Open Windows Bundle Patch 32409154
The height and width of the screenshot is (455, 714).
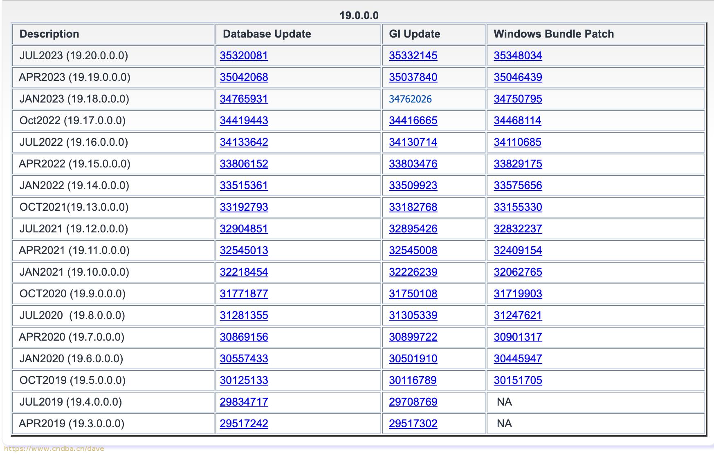coord(518,250)
